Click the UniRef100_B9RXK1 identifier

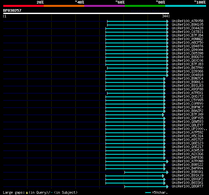coord(187,172)
